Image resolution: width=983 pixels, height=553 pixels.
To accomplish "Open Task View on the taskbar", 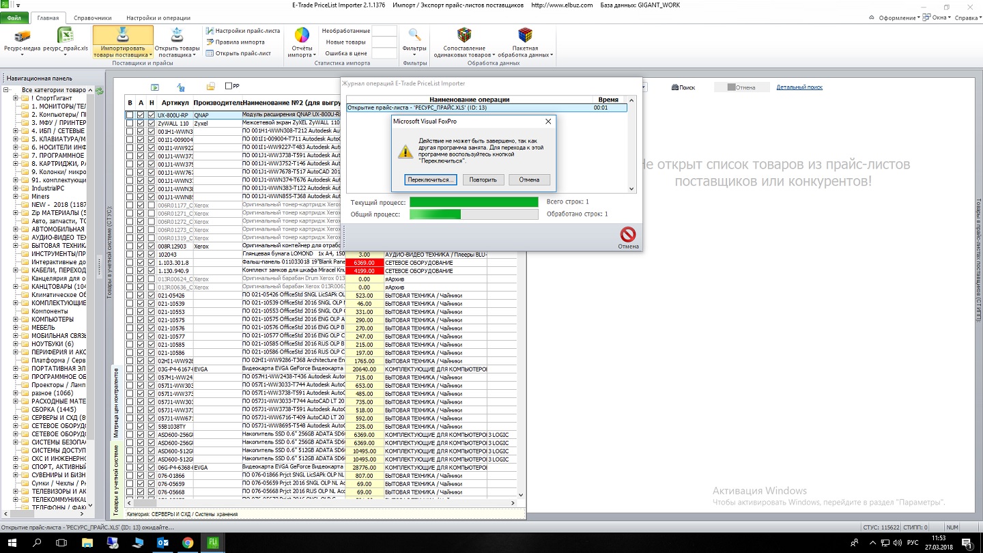I will [61, 543].
